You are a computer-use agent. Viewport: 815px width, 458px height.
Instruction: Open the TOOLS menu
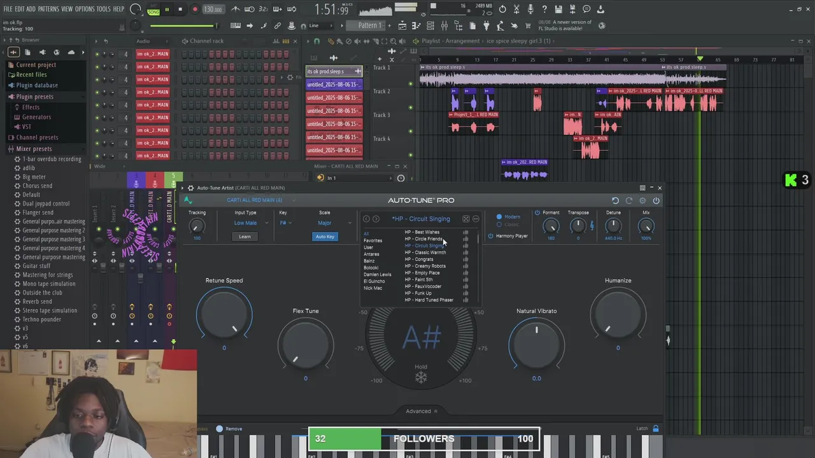[x=103, y=9]
